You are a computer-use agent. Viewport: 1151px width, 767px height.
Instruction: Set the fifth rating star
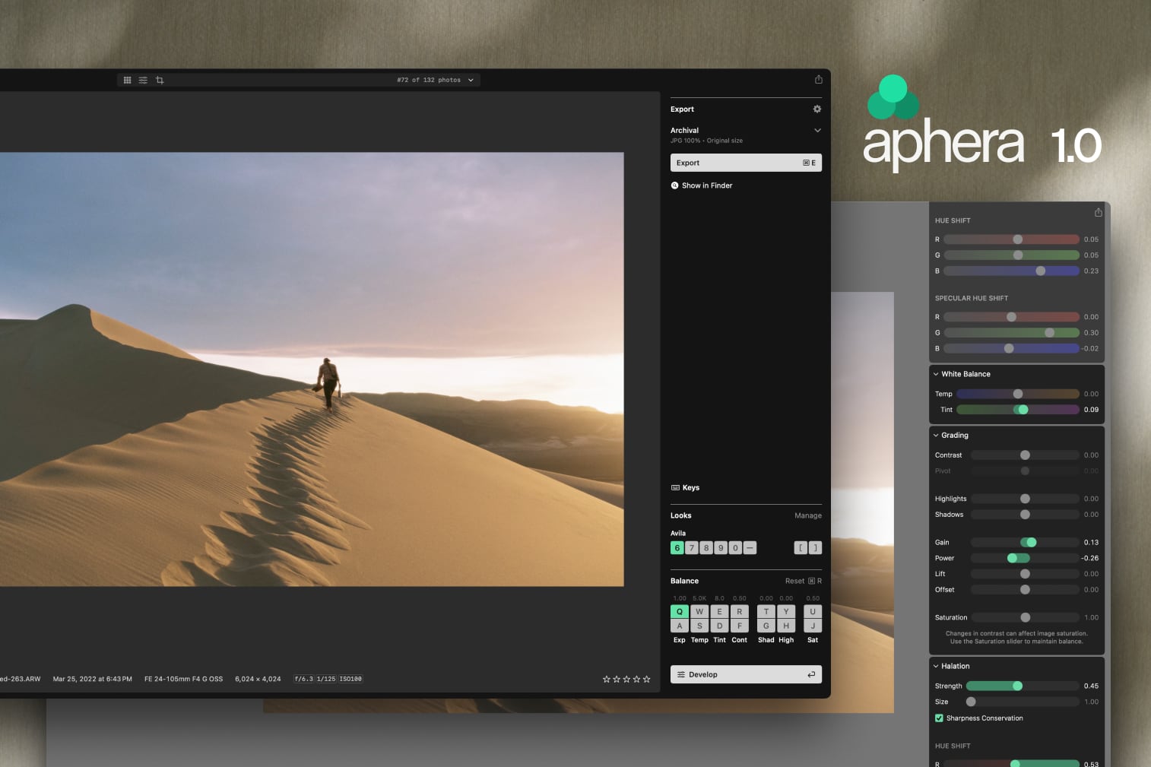tap(647, 679)
